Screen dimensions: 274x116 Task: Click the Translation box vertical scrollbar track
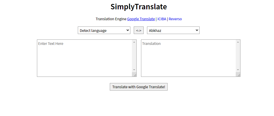click(x=238, y=56)
